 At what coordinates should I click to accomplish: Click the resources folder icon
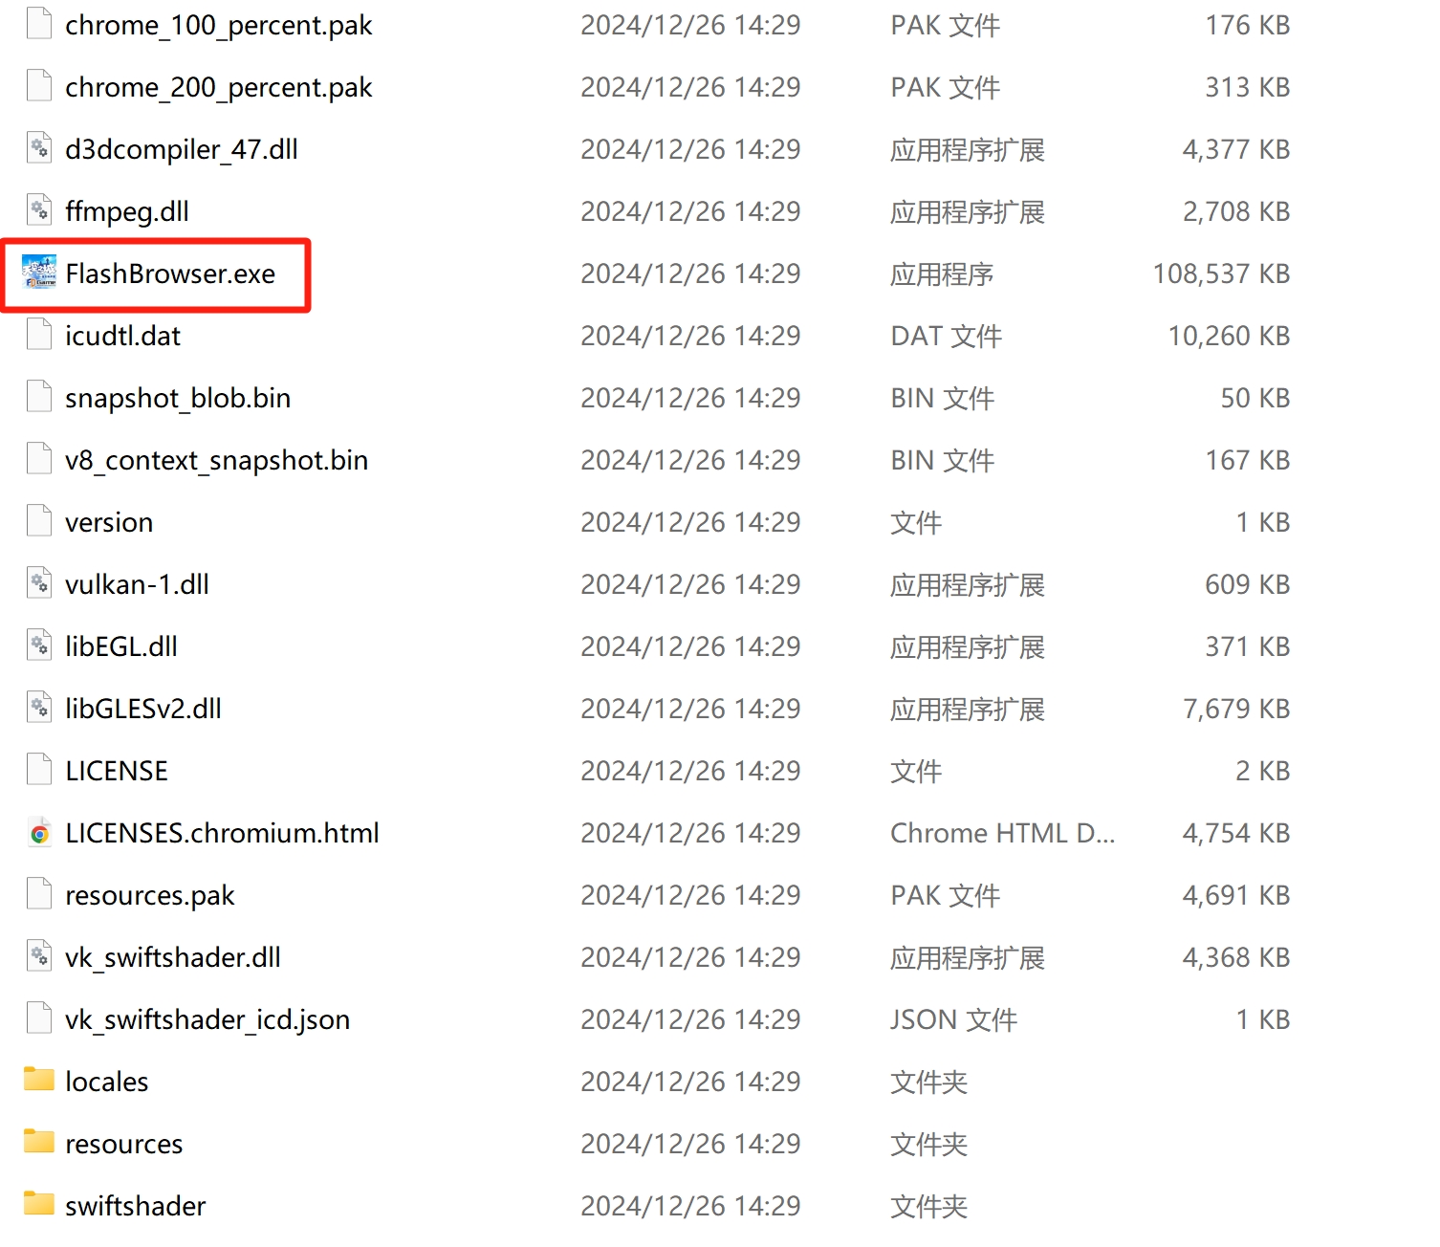pyautogui.click(x=39, y=1143)
